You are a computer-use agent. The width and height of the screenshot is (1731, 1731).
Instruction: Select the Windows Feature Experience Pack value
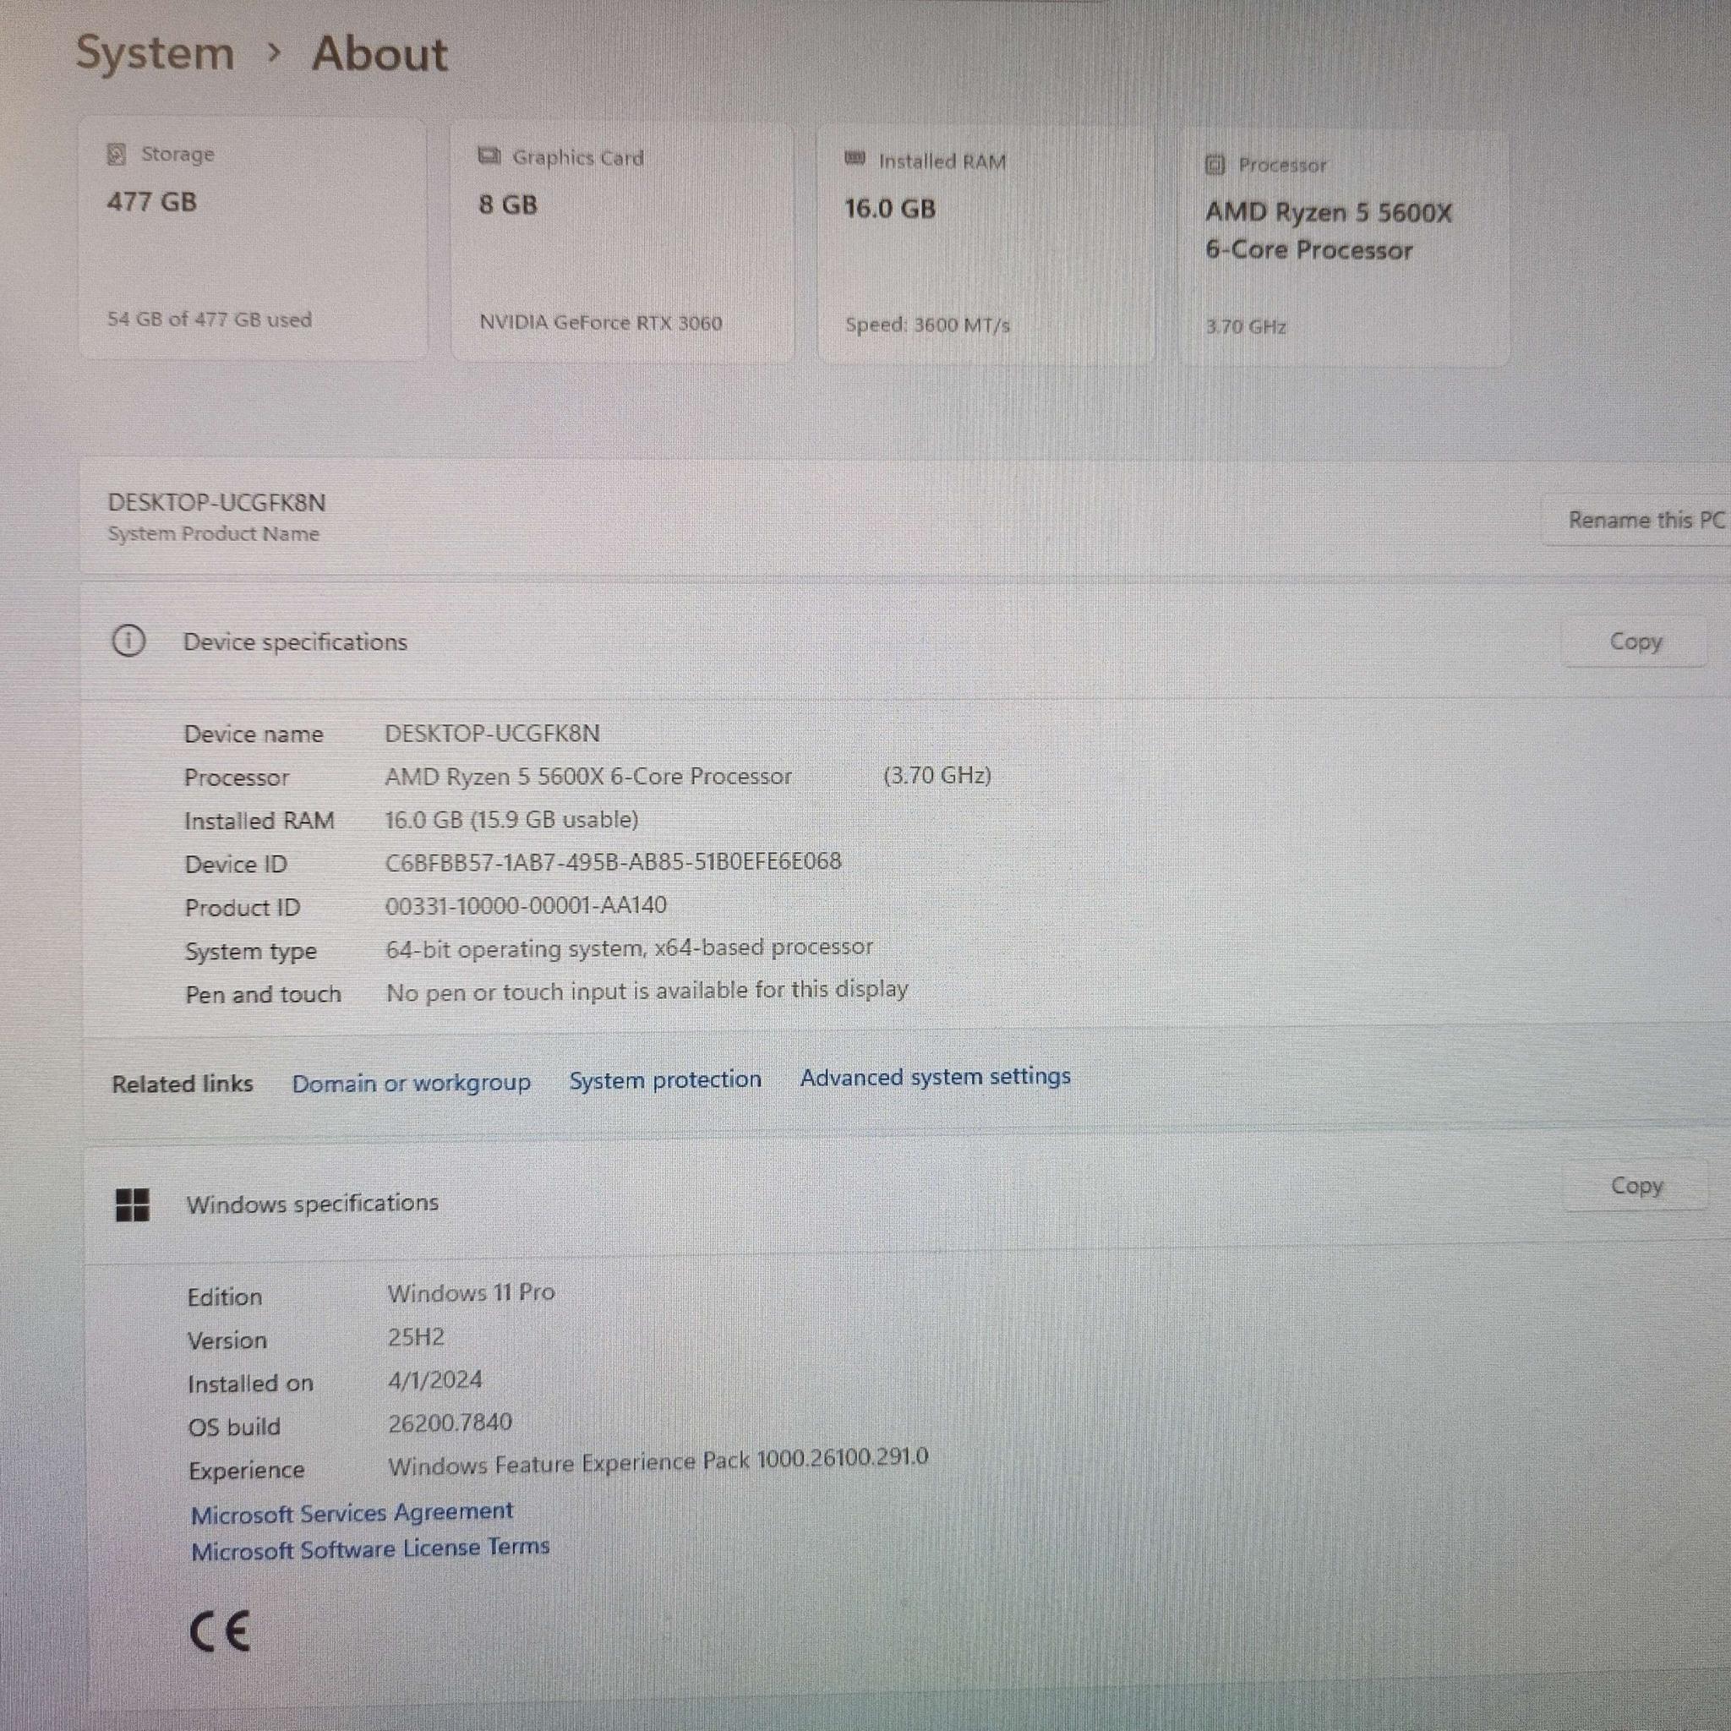point(658,1462)
